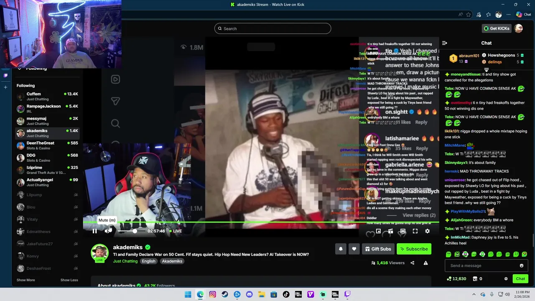Viewport: 535px width, 301px height.
Task: Click the green stream progress bar
Action: pyautogui.click(x=261, y=222)
